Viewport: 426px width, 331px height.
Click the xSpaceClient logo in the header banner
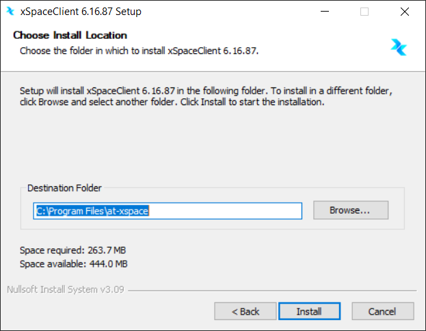(x=399, y=46)
